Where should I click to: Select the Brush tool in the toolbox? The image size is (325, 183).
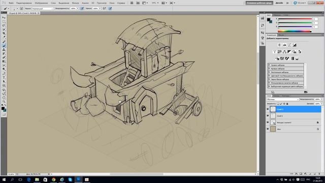pyautogui.click(x=4, y=46)
